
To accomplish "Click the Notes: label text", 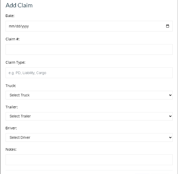I will [11, 149].
